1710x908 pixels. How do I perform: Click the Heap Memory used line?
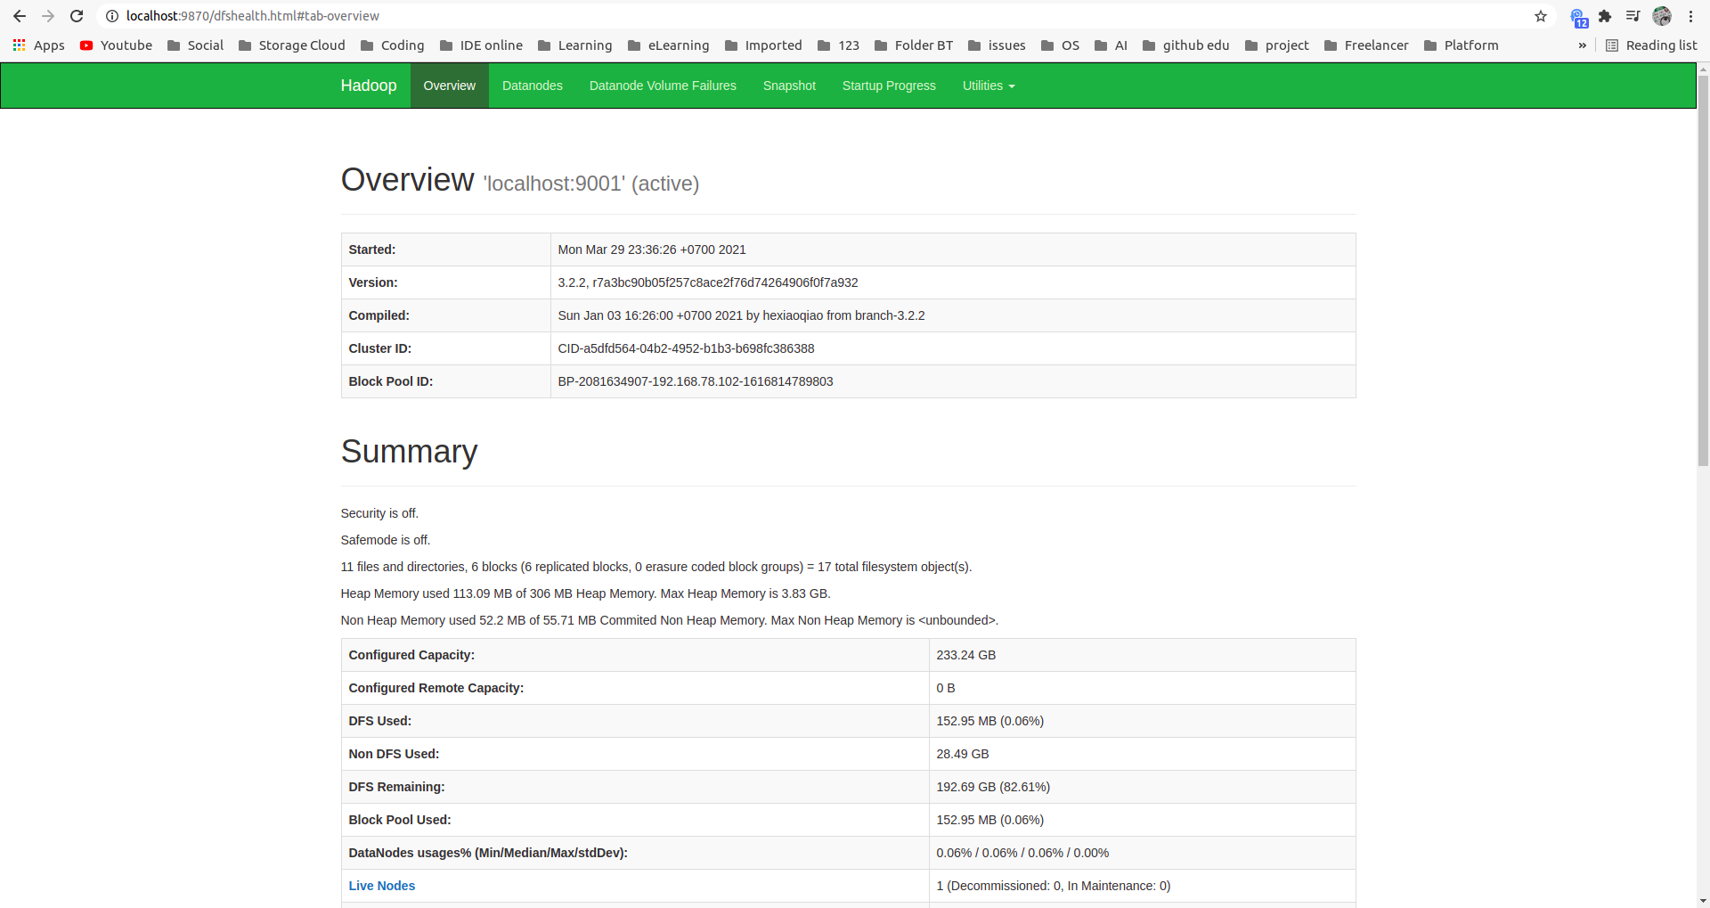point(585,593)
